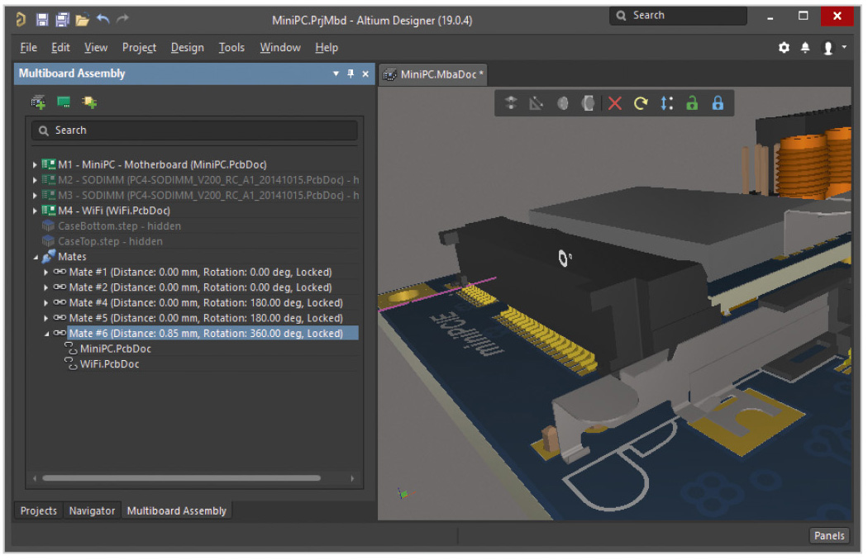Close the Multiboard Assembly panel
The width and height of the screenshot is (868, 560).
point(365,74)
